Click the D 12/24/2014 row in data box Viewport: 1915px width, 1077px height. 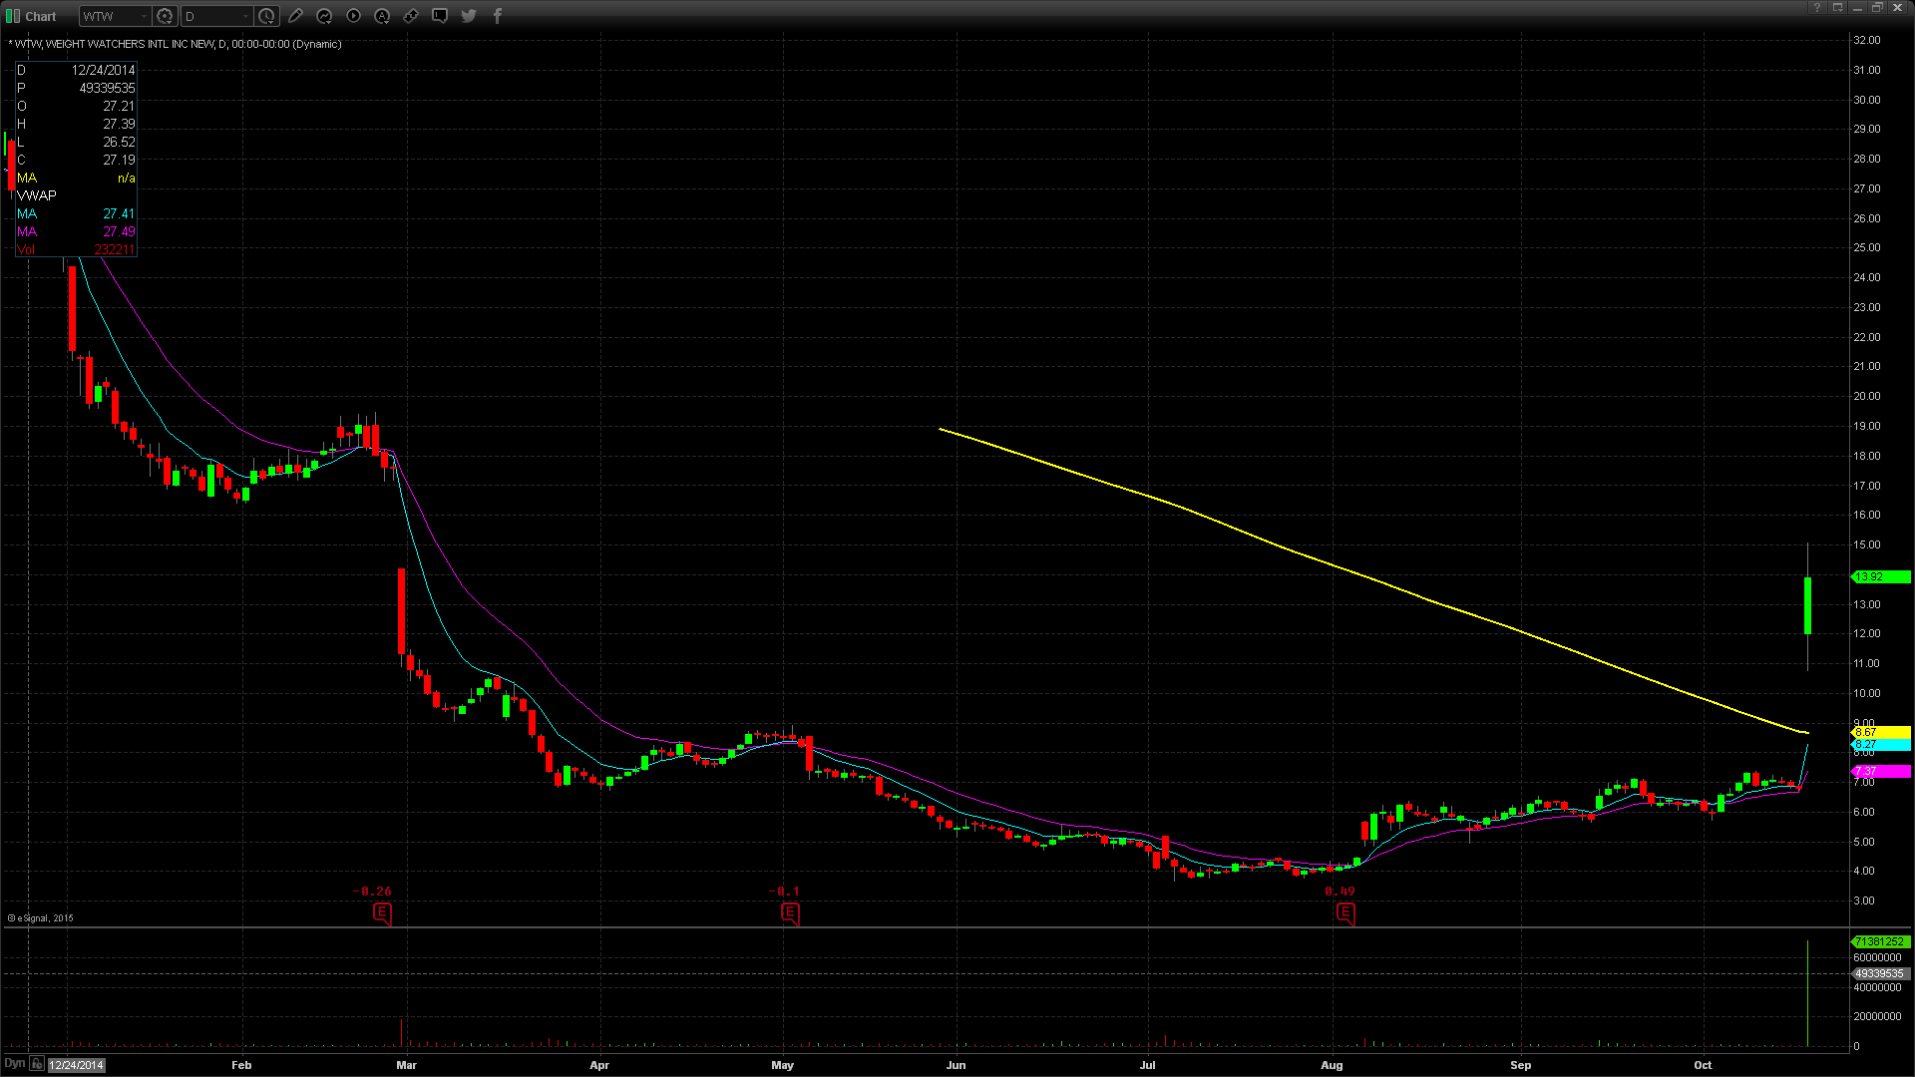76,70
